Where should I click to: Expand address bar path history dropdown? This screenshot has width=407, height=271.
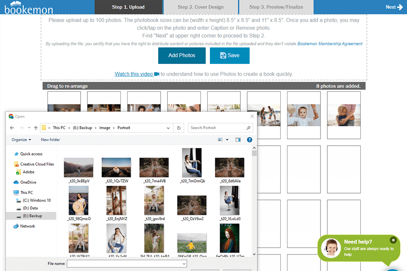point(168,128)
